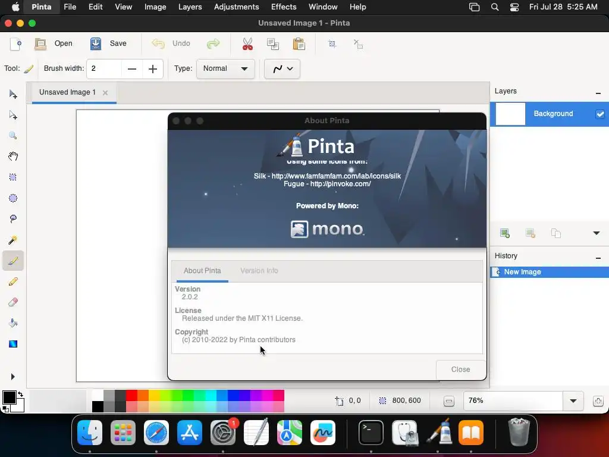Click the zoom in plus button
609x457 pixels.
[598, 401]
